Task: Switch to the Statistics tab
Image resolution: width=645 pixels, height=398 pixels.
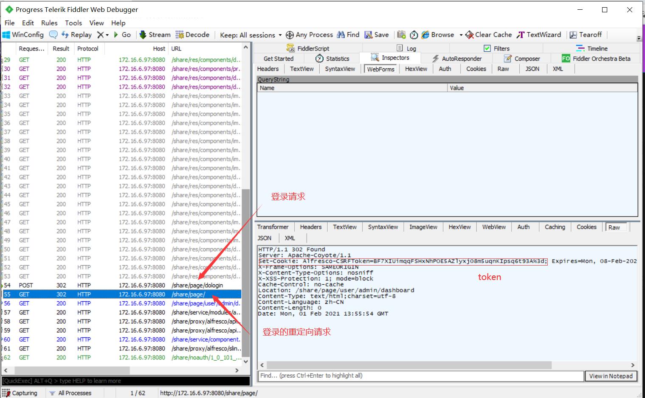Action: coord(332,59)
